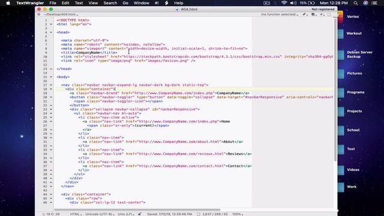Open Siri from the menu bar
Screen dimensions: 384x216
(x=365, y=3)
